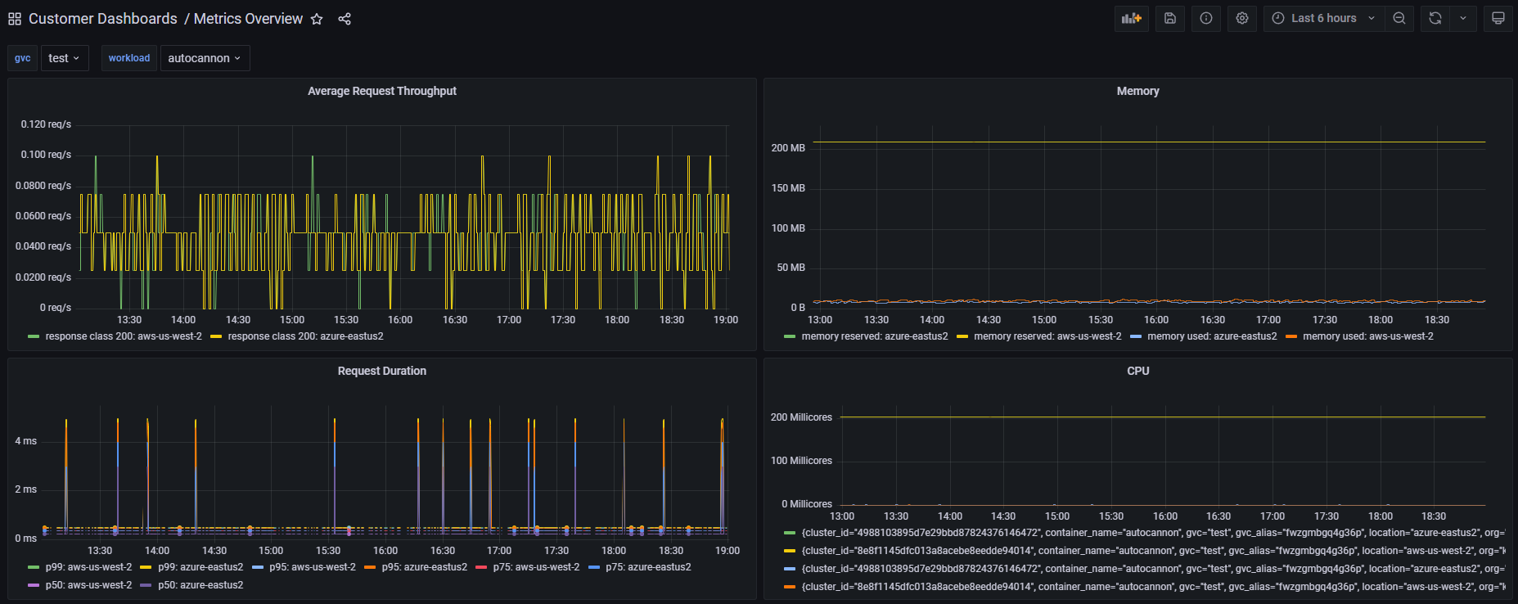Viewport: 1518px width, 604px height.
Task: Expand the refresh interval dropdown
Action: pyautogui.click(x=1463, y=18)
